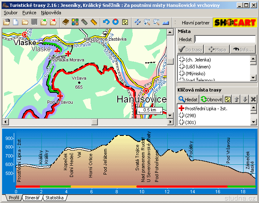Select Prostřední Lipka - žst. list entry

coord(205,109)
